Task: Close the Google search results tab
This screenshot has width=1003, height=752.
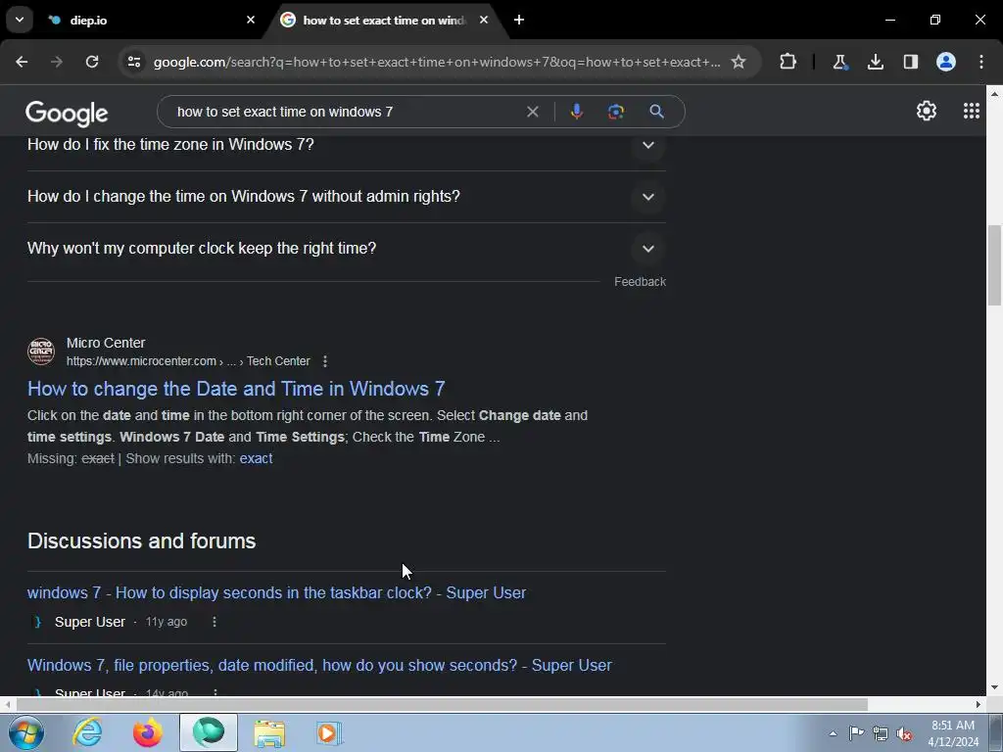Action: 484,20
